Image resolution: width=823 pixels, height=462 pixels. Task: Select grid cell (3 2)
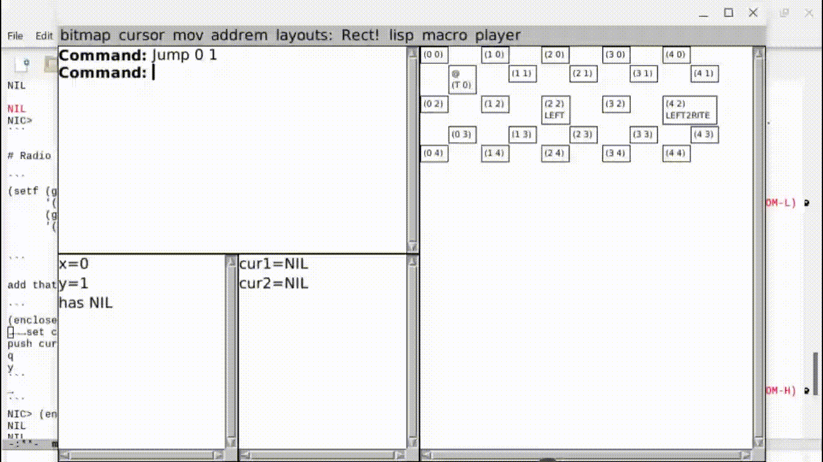616,104
